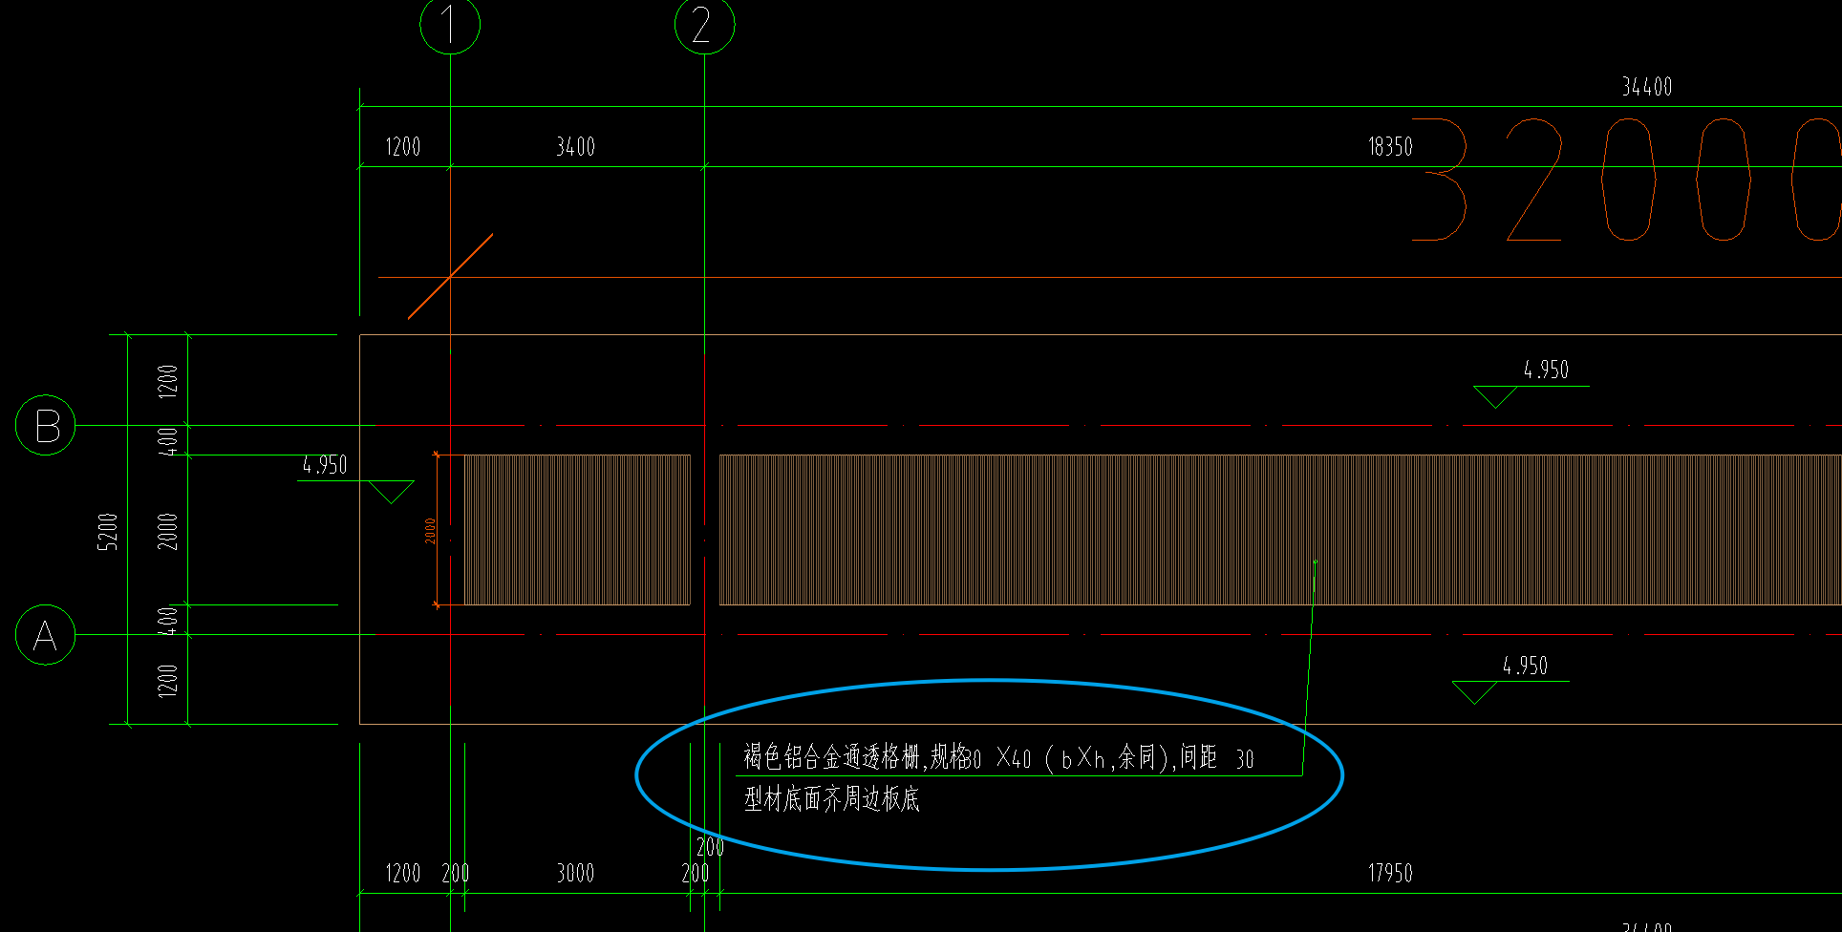1842x932 pixels.
Task: Click the 4.950 elevation label left of the grille
Action: click(325, 465)
